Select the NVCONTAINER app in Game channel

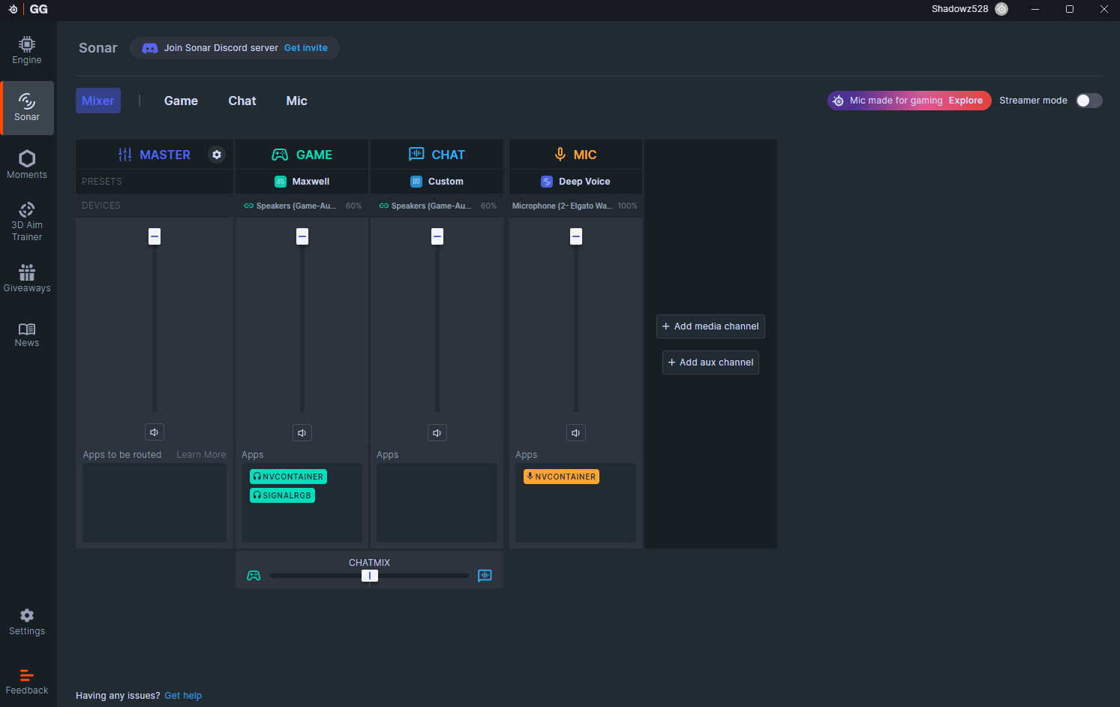pyautogui.click(x=288, y=477)
